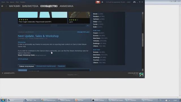
Task: Click ДОБАВИТЬ ИГРУ button
Action: tap(9, 73)
